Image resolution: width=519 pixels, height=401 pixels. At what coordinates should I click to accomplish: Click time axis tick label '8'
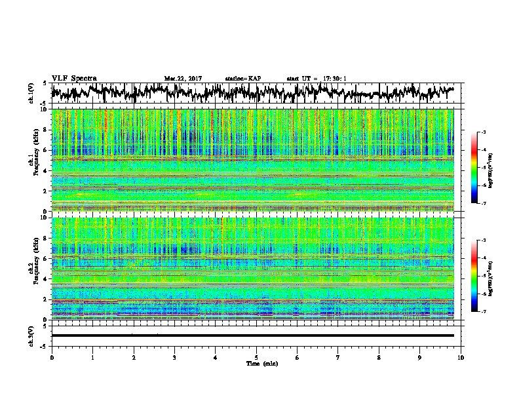(x=379, y=358)
